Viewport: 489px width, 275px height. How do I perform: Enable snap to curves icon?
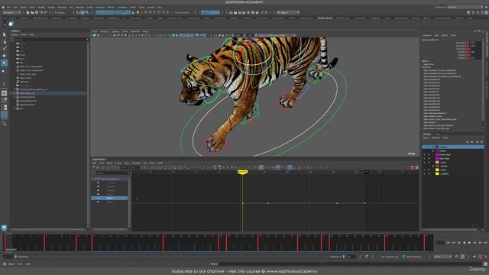tap(150, 12)
